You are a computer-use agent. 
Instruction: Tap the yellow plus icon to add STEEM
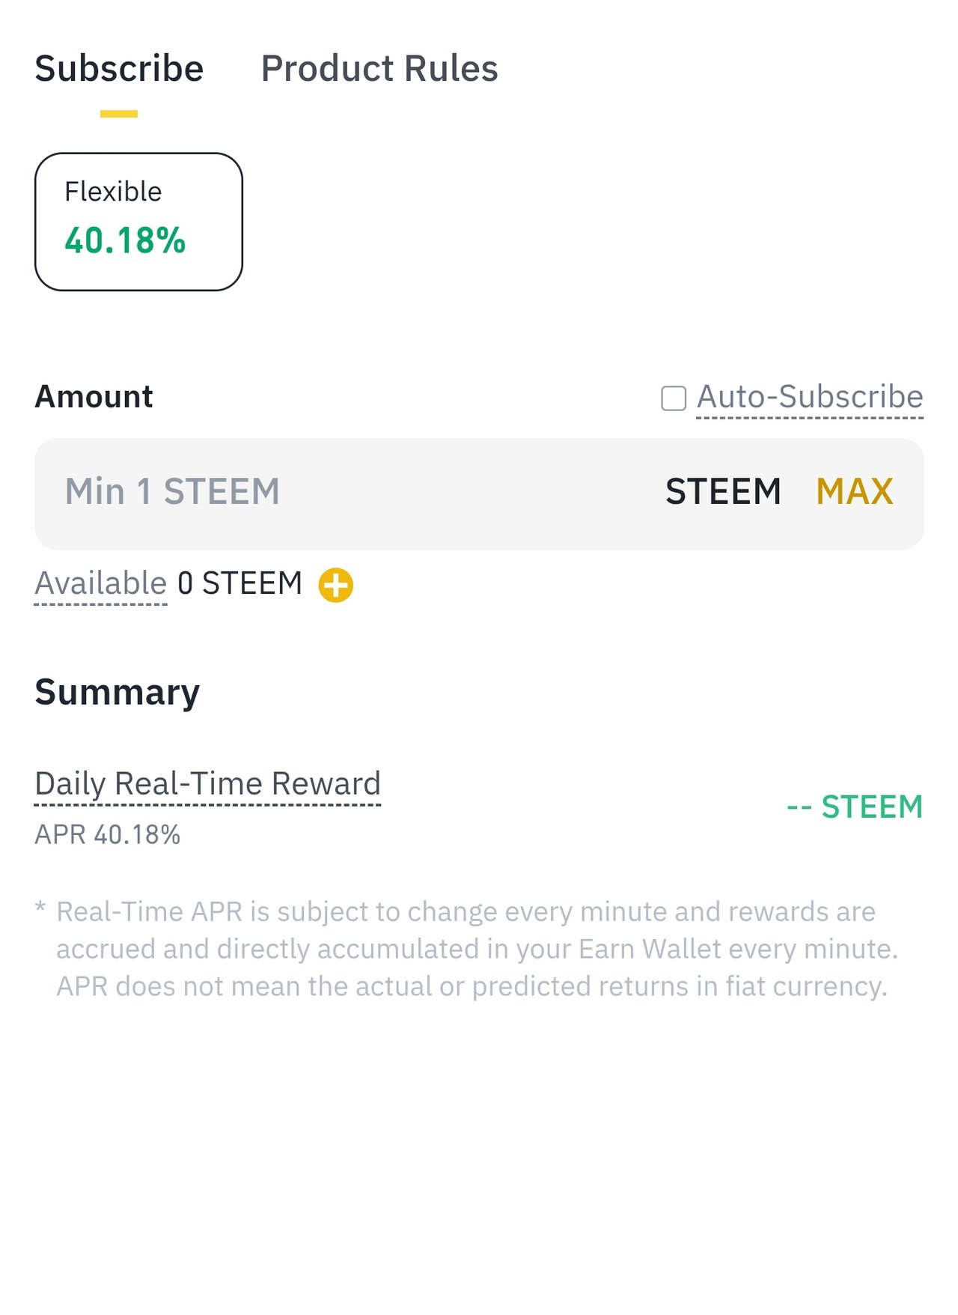click(x=335, y=585)
